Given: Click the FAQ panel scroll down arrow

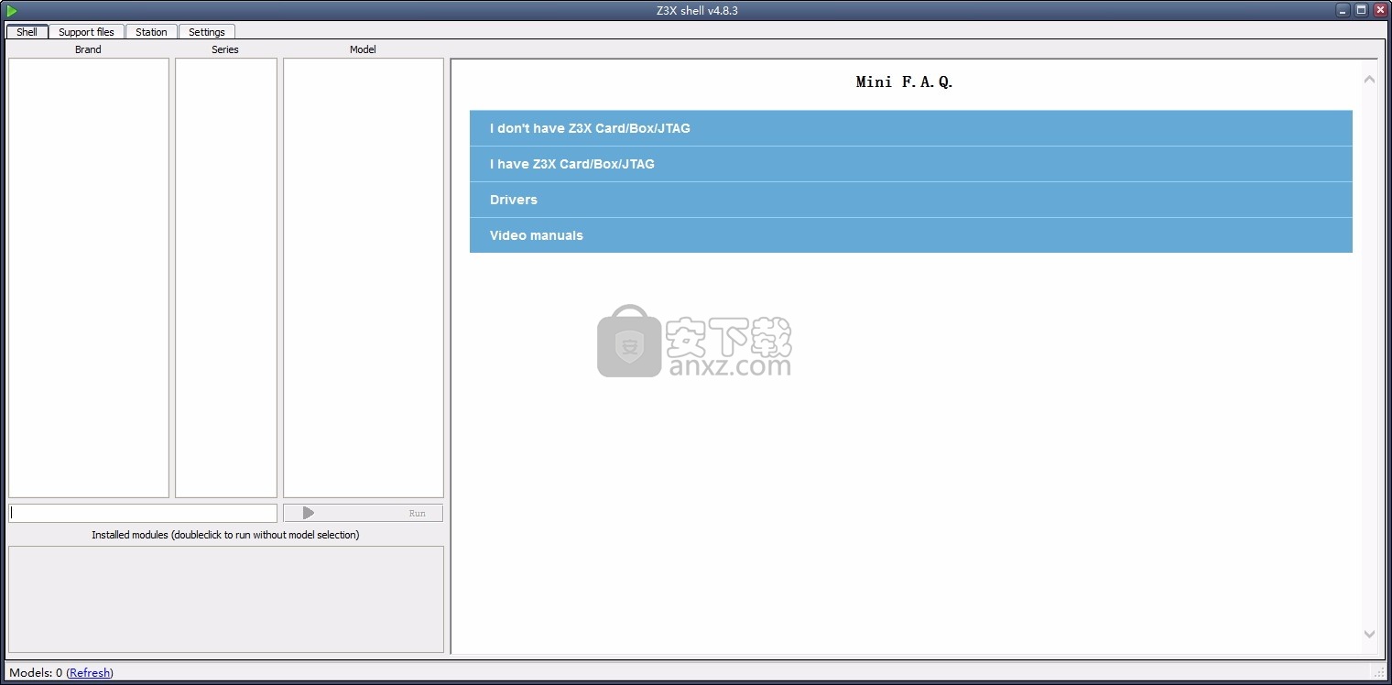Looking at the screenshot, I should tap(1369, 634).
